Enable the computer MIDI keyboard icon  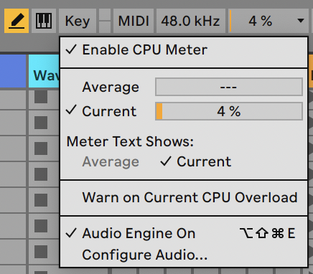coord(44,21)
